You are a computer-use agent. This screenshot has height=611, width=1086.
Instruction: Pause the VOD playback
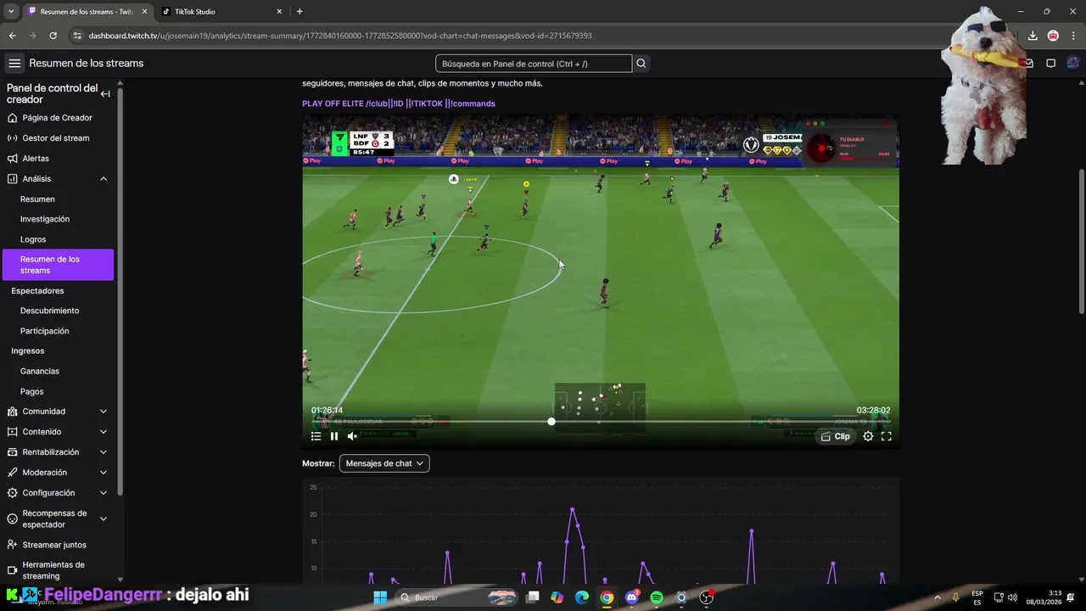(x=334, y=436)
